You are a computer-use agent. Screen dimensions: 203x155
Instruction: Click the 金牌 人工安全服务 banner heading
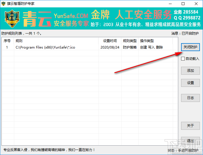point(132,15)
